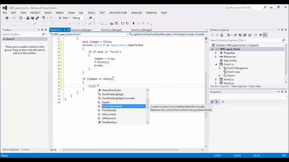The image size is (289, 162).
Task: Switch to the Team Explorer tab
Action: click(x=239, y=86)
